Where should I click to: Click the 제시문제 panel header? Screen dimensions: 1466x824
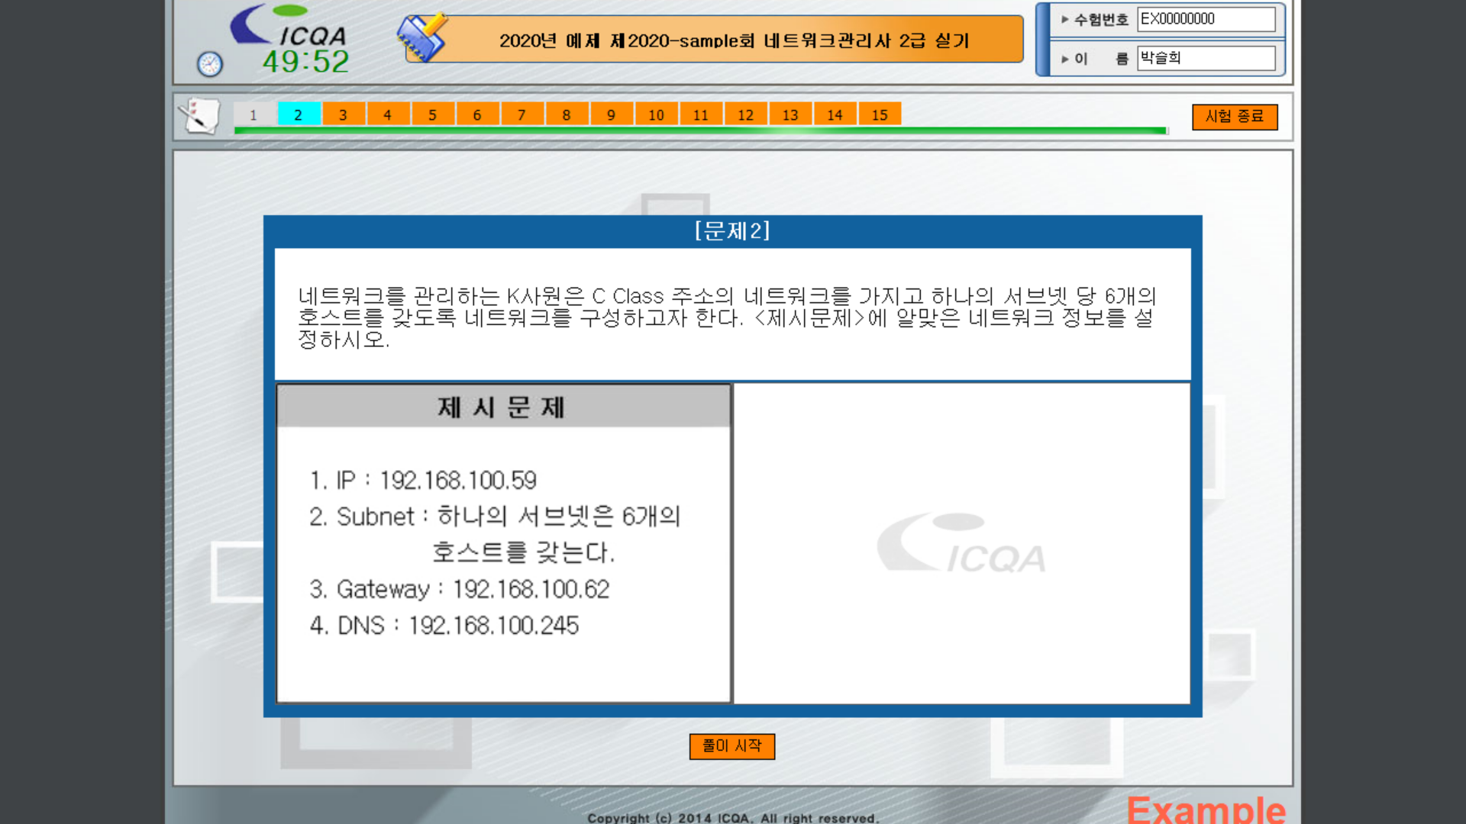(x=502, y=407)
